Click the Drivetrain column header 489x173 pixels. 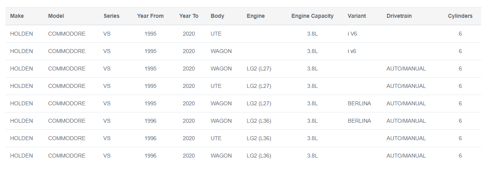tap(399, 16)
